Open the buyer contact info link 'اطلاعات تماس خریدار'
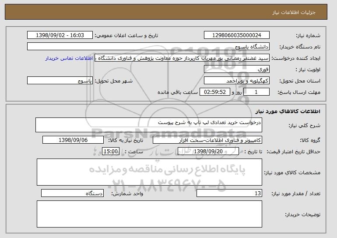 (69, 58)
